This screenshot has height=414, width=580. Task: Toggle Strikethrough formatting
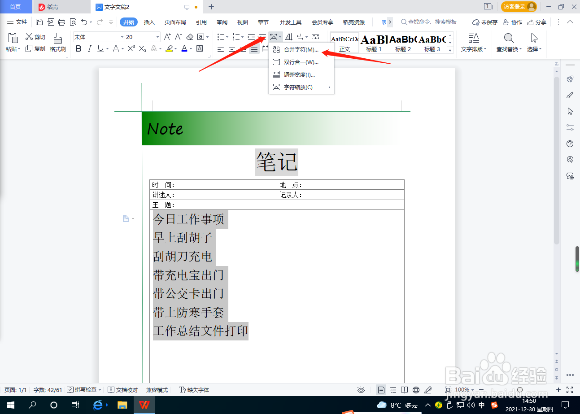116,48
